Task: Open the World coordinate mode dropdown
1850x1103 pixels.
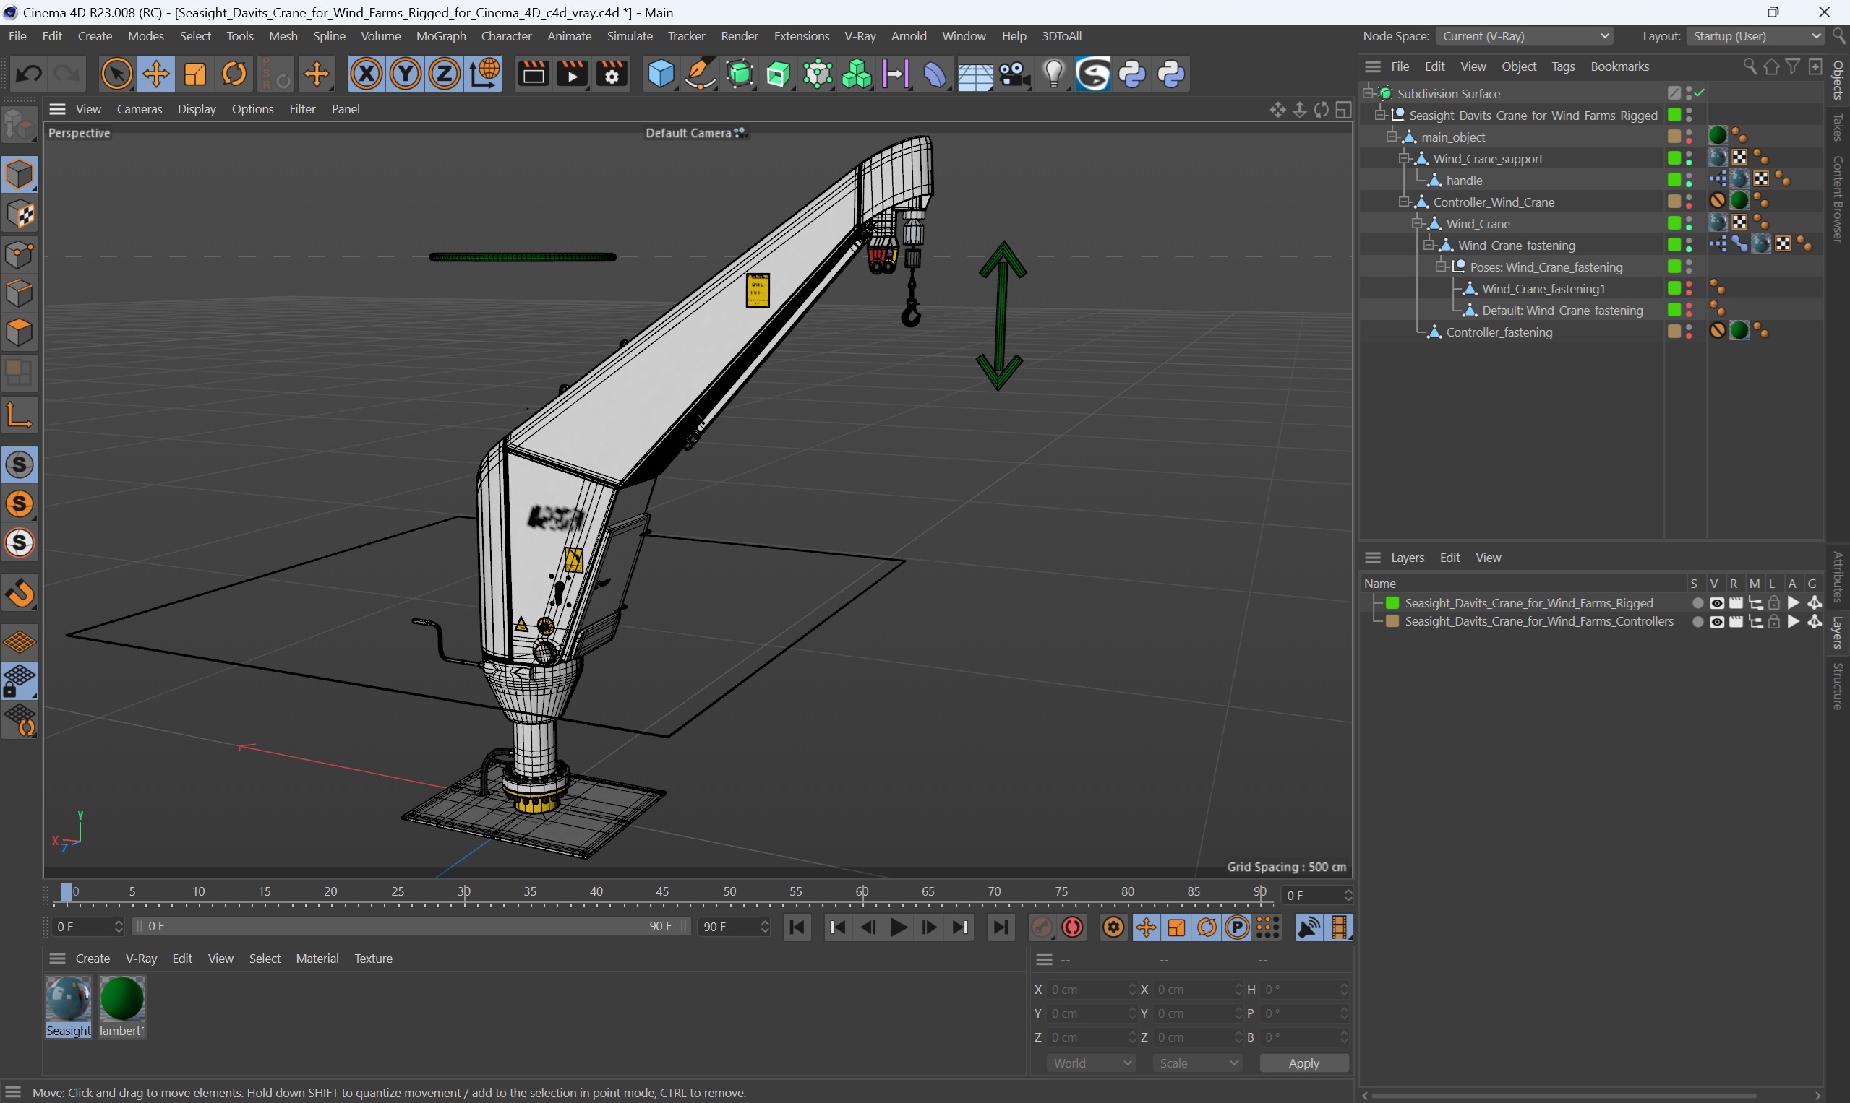Action: [1091, 1063]
